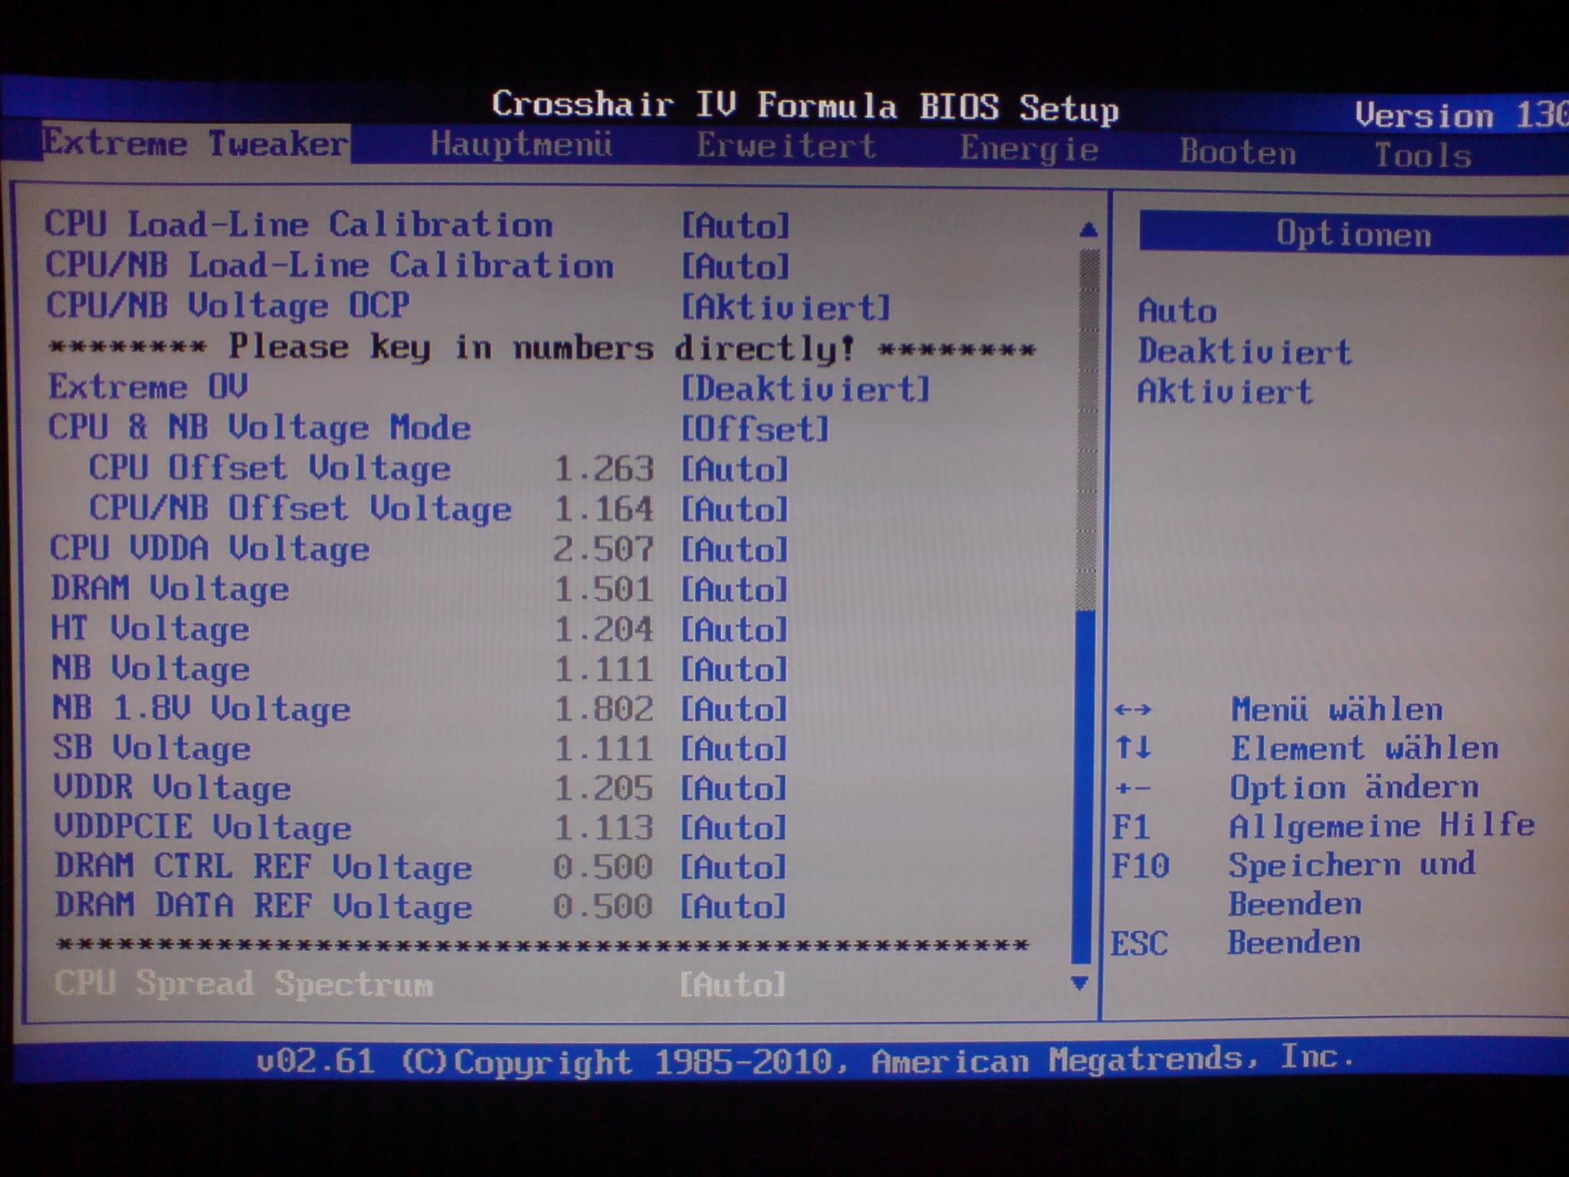Select the CPU Spread Spectrum entry
Image resolution: width=1569 pixels, height=1177 pixels.
pyautogui.click(x=244, y=984)
